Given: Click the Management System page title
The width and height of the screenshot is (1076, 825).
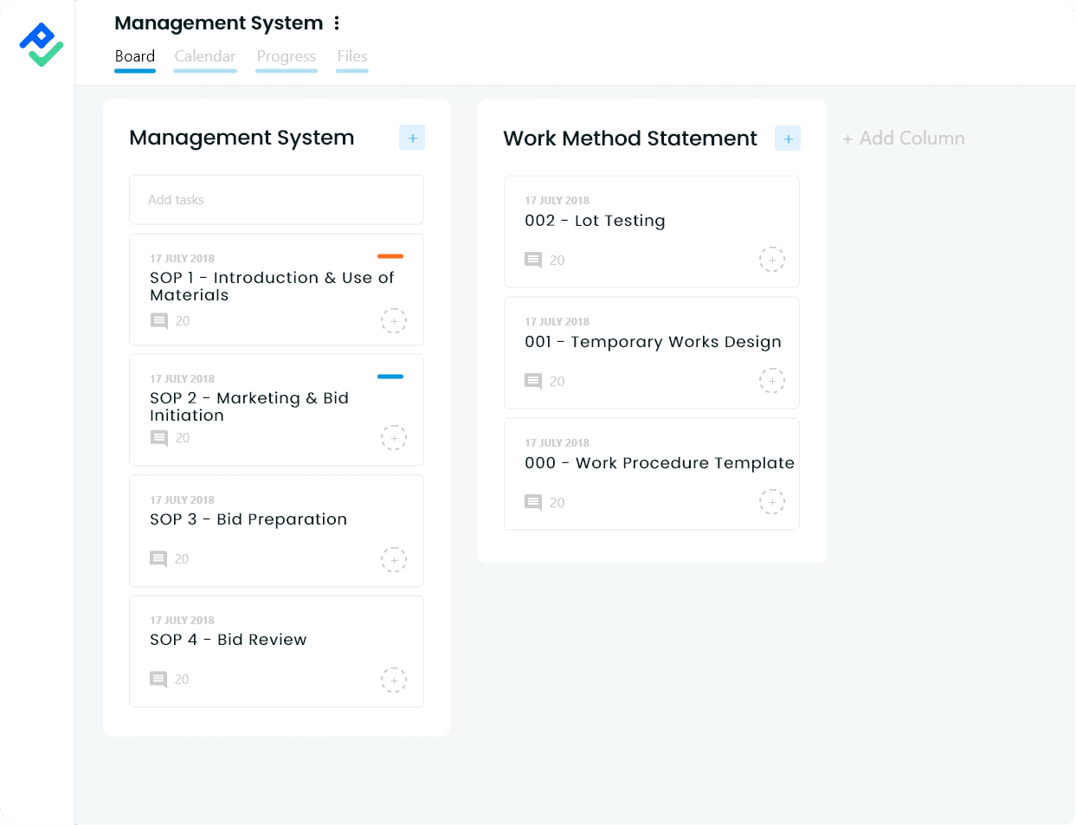Looking at the screenshot, I should pos(218,23).
